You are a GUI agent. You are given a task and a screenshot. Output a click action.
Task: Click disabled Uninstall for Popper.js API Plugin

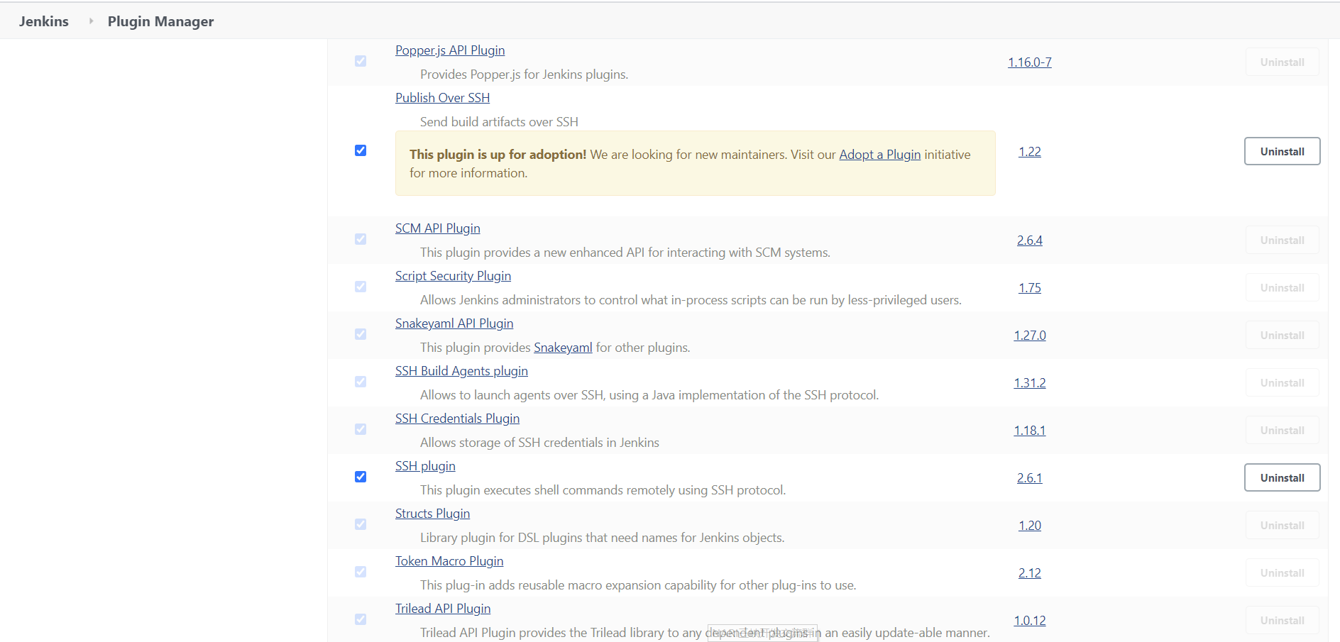1282,62
